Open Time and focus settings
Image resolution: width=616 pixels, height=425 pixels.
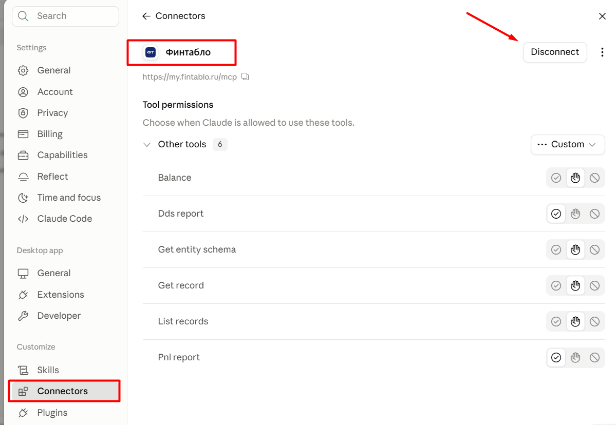pos(66,198)
